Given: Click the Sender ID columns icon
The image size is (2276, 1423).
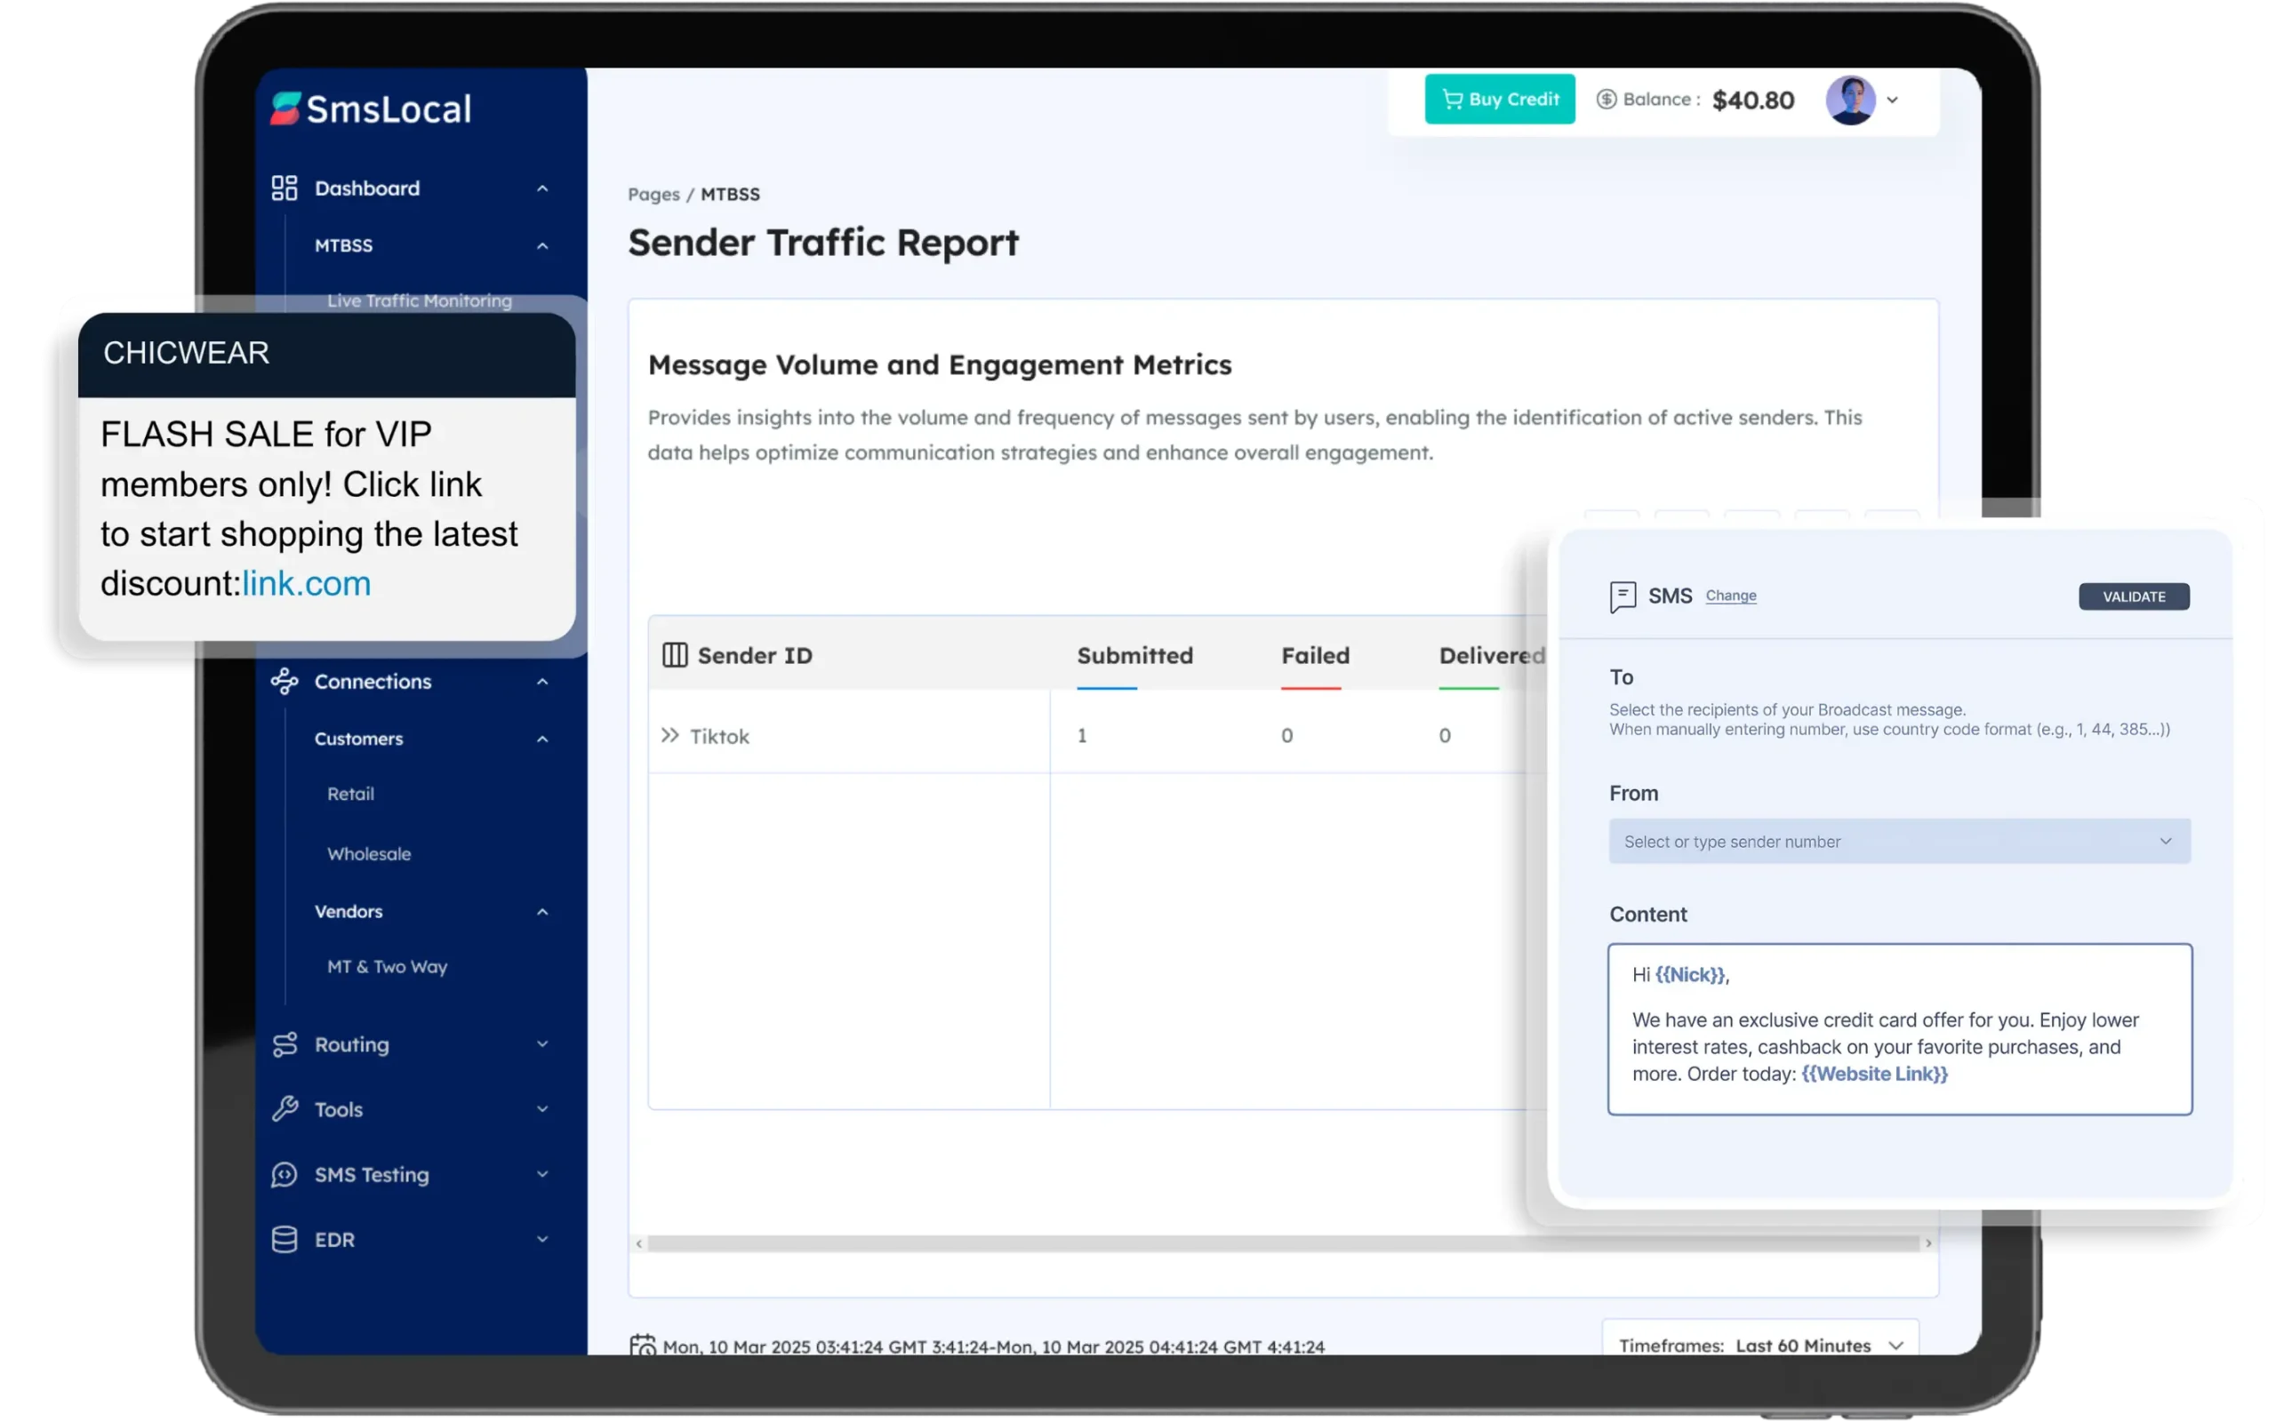Looking at the screenshot, I should (675, 655).
